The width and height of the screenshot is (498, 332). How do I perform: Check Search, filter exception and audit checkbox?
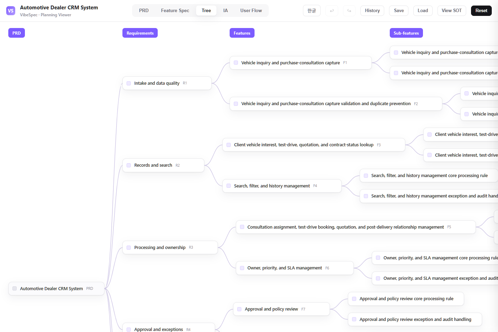[x=366, y=196]
